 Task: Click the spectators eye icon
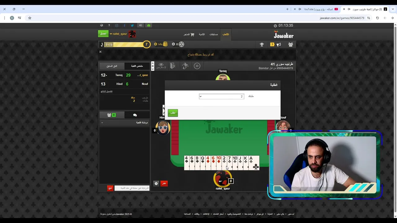tap(161, 66)
